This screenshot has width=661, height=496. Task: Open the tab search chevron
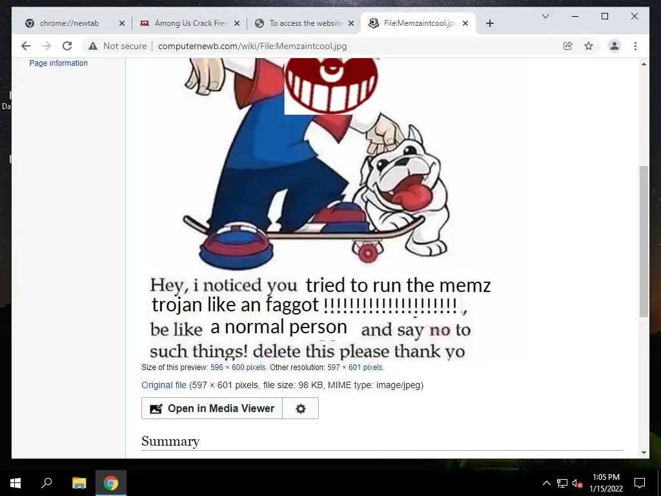point(545,16)
